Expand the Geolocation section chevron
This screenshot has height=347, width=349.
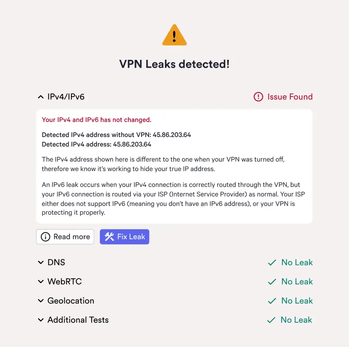coord(40,301)
